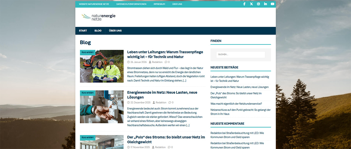Open sidebar link Netzanschluss auf den Punkt gebracht
351x149 pixels.
pyautogui.click(x=240, y=112)
